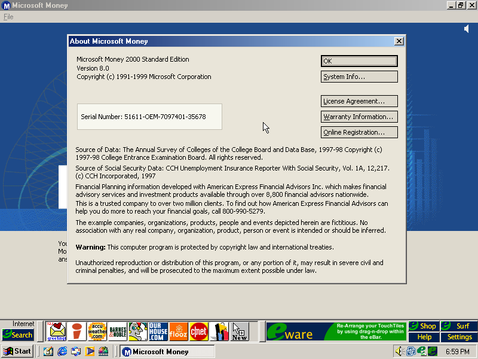This screenshot has height=359, width=478.
Task: Launch Internet Explorer from Quick Launch
Action: [x=62, y=351]
